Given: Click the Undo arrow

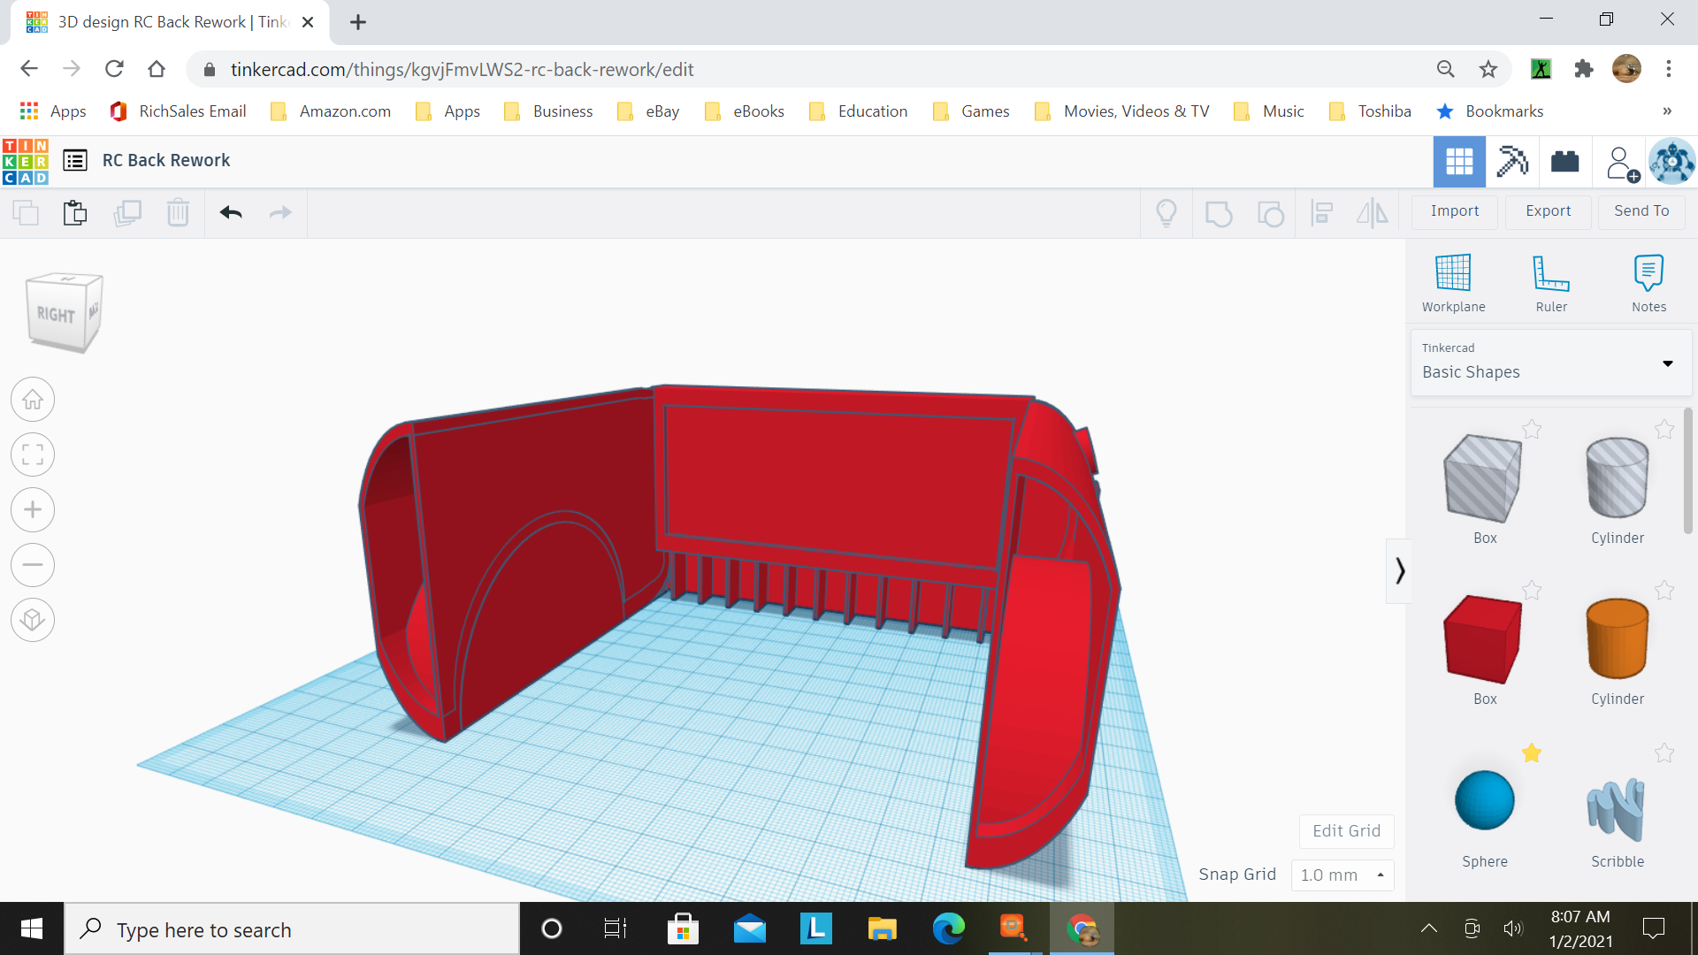Looking at the screenshot, I should tap(231, 212).
